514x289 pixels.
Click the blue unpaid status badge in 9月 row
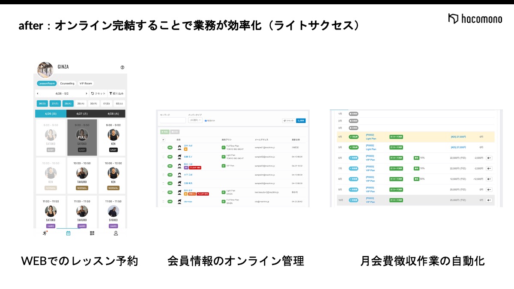pyautogui.click(x=353, y=190)
